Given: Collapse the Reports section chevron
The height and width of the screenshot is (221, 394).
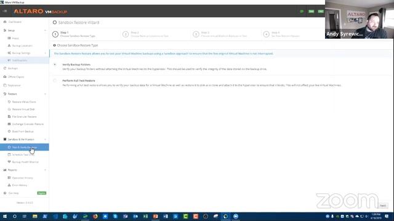Looking at the screenshot, I should [45, 170].
